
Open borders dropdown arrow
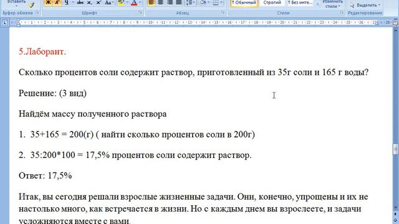tap(221, 2)
